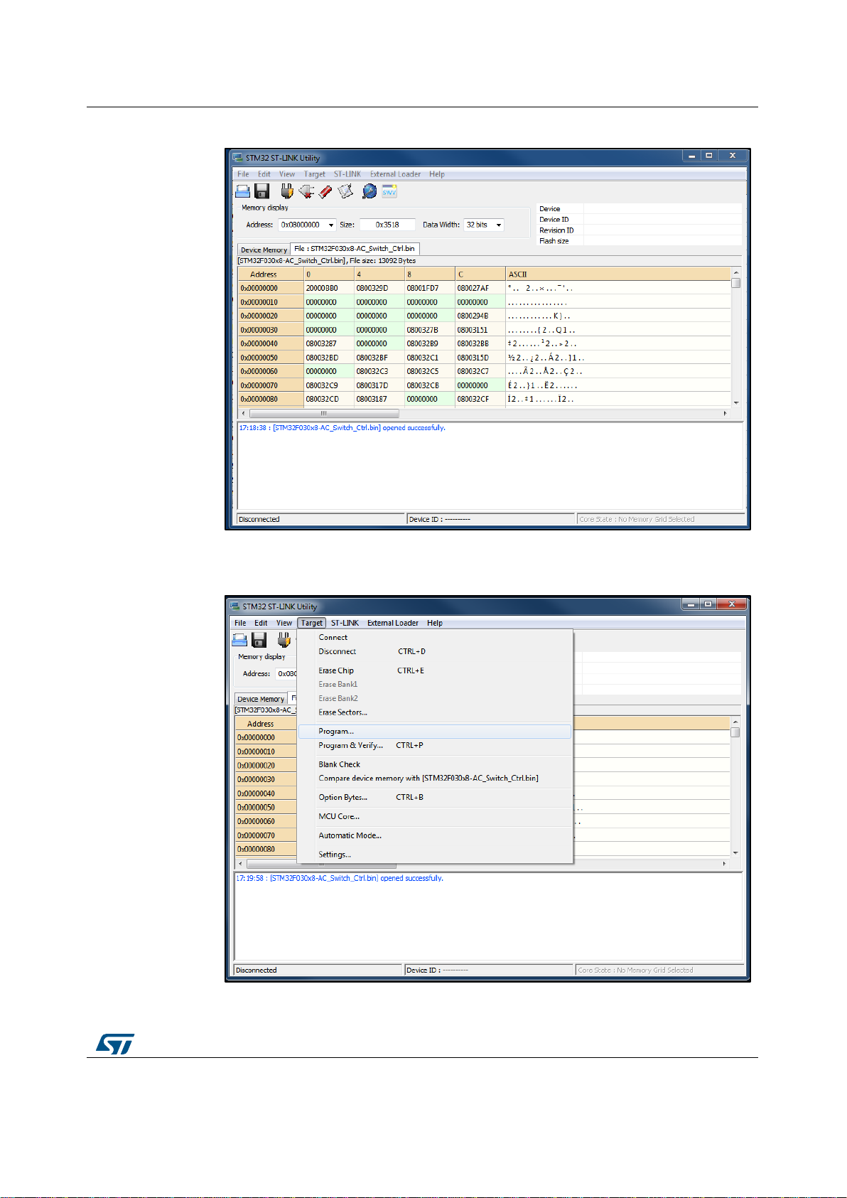Viewport: 847px width, 1198px height.
Task: Open File menu in lower window
Action: [240, 623]
